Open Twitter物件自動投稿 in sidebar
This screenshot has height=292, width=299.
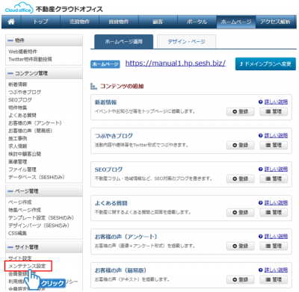[30, 59]
